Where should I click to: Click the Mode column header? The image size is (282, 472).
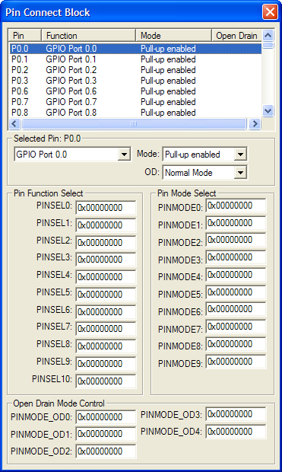pos(174,36)
